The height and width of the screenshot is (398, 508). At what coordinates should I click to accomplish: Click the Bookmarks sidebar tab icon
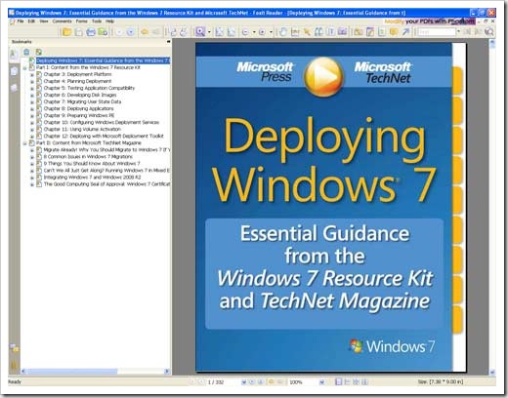[14, 54]
